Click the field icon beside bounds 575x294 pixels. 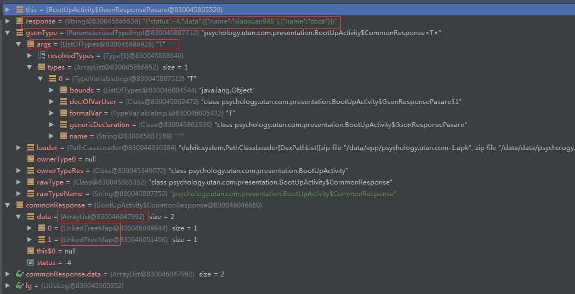point(64,90)
